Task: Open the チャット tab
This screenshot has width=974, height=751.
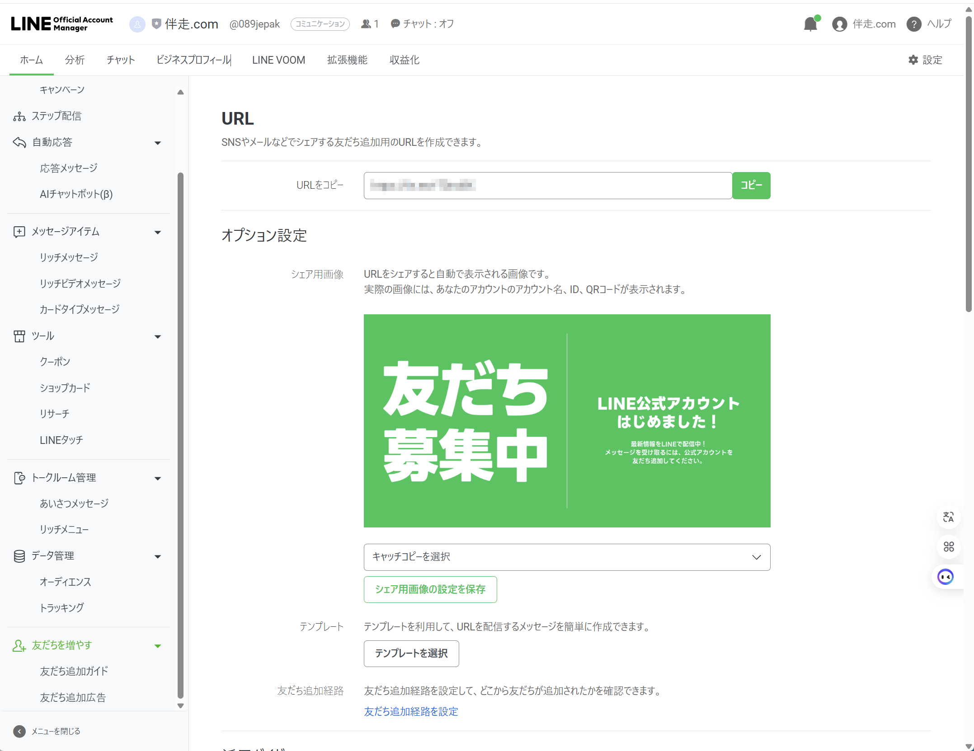Action: (121, 60)
